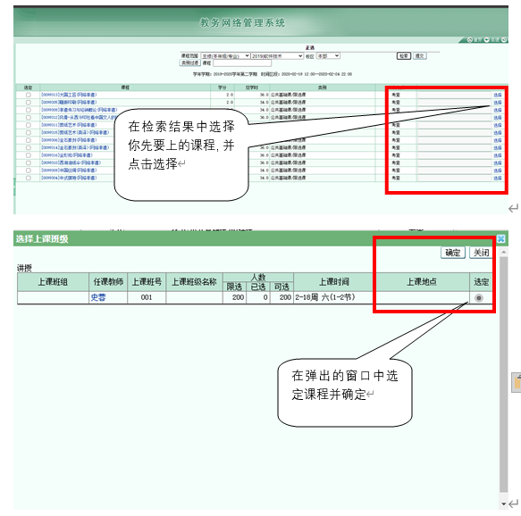Click the middle round icon in the top-right navigation strip
This screenshot has width=521, height=516.
(x=487, y=40)
